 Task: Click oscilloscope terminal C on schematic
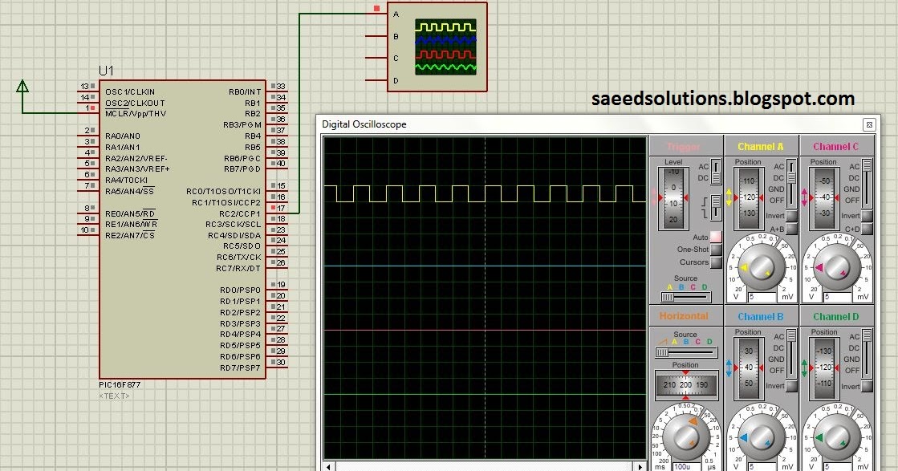(376, 58)
